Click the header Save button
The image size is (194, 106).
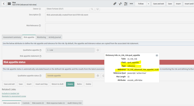click(170, 4)
